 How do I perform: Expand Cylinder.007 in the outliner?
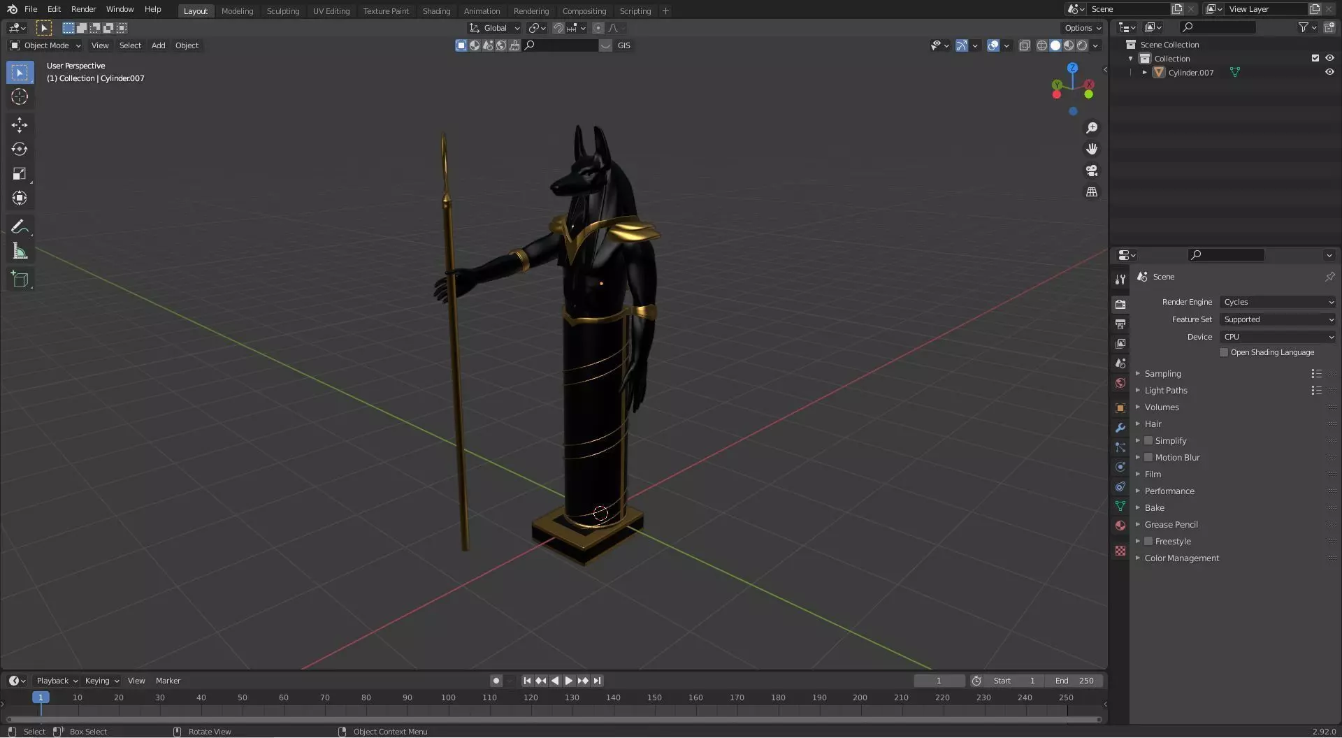click(1145, 73)
